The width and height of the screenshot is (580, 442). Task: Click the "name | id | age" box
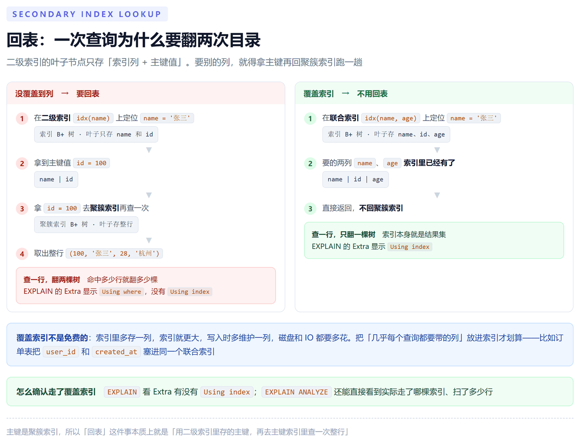pyautogui.click(x=355, y=180)
